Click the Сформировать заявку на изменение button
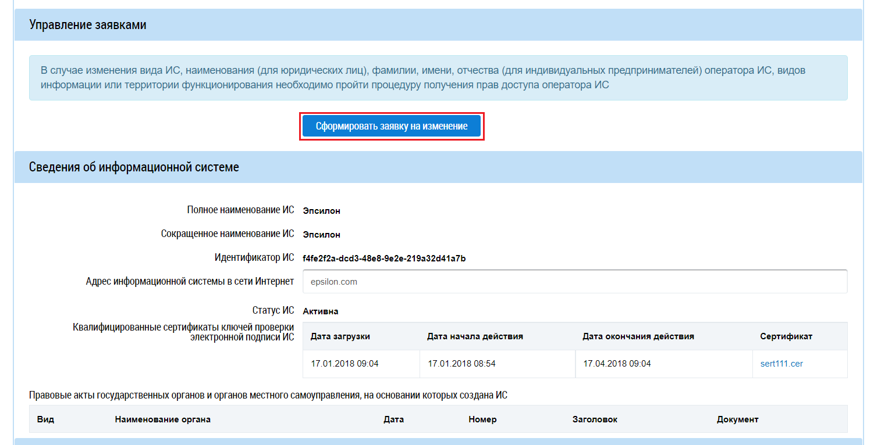This screenshot has width=874, height=445. [392, 126]
